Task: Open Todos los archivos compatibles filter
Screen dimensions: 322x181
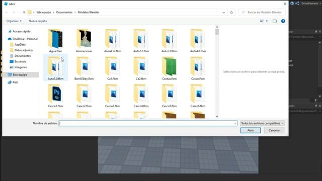Action: click(262, 123)
